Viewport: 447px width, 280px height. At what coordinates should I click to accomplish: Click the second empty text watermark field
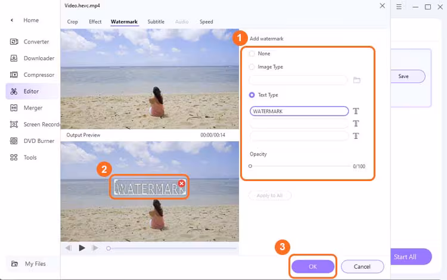pyautogui.click(x=299, y=124)
